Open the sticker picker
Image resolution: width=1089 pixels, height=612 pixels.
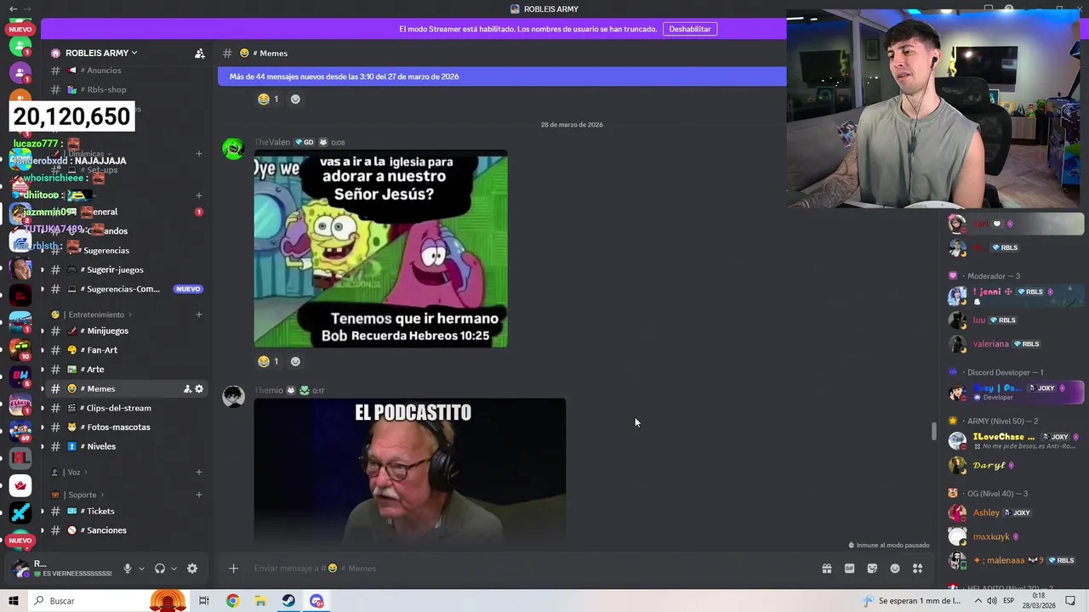tap(872, 569)
